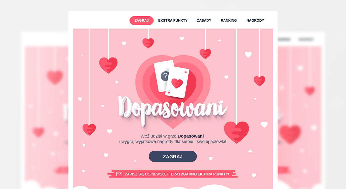Viewport: 346px width, 189px height.
Task: Click the hanging heart below ZASADY tab
Action: [205, 54]
